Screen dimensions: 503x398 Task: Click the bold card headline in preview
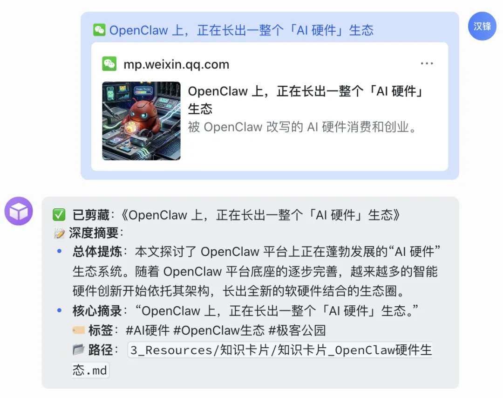point(306,100)
